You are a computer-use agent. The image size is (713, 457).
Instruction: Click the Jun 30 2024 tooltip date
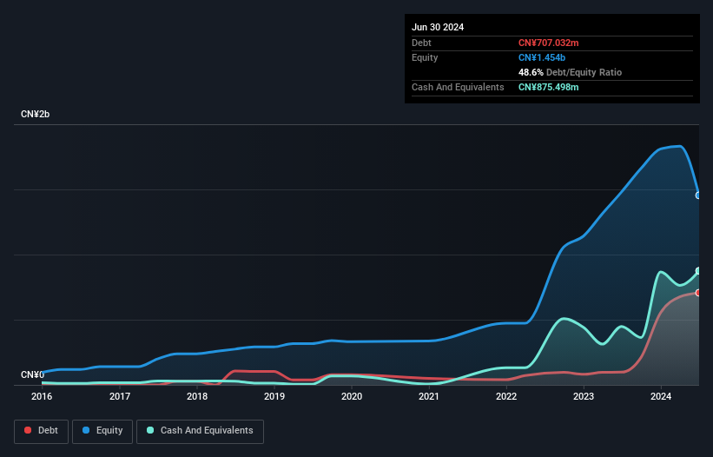[x=438, y=27]
